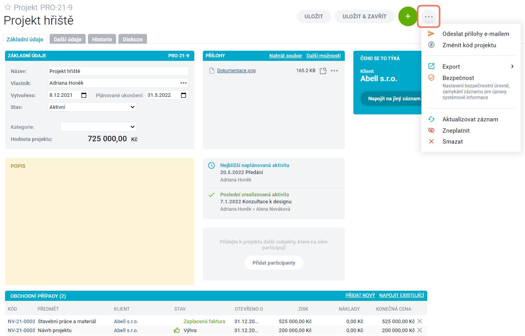Screen dimensions: 525x336
Task: Click the thumbs-up icon in Návrh projektu row
Action: [x=177, y=330]
